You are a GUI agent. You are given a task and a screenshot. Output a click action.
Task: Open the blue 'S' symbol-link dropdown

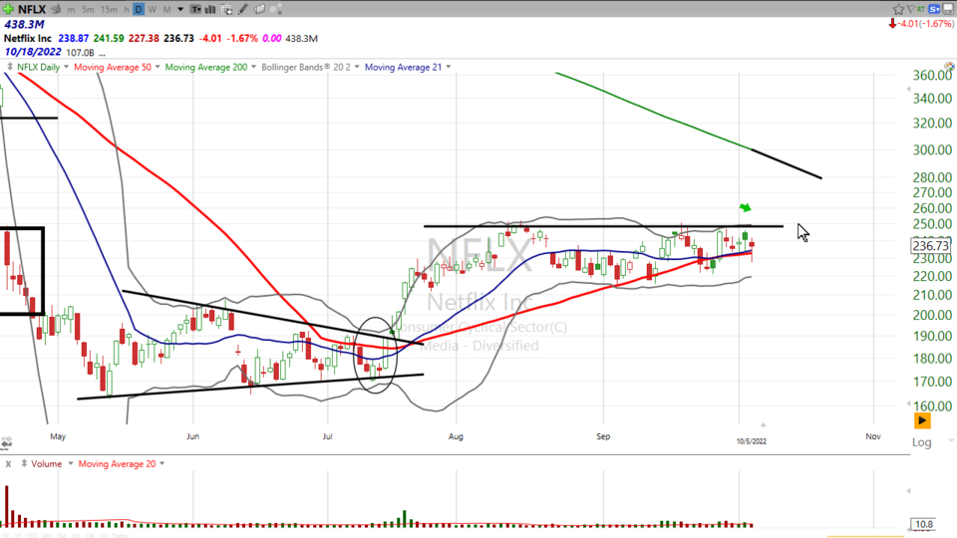click(x=934, y=9)
